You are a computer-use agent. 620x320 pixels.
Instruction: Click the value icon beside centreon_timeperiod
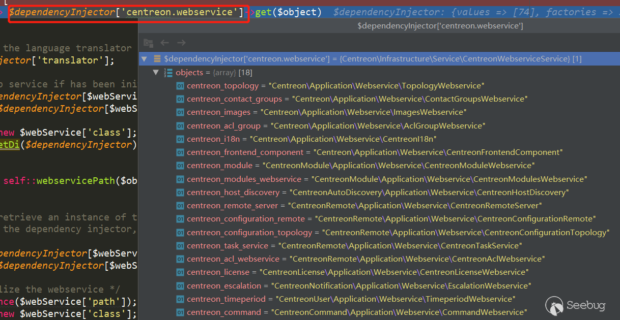click(180, 299)
